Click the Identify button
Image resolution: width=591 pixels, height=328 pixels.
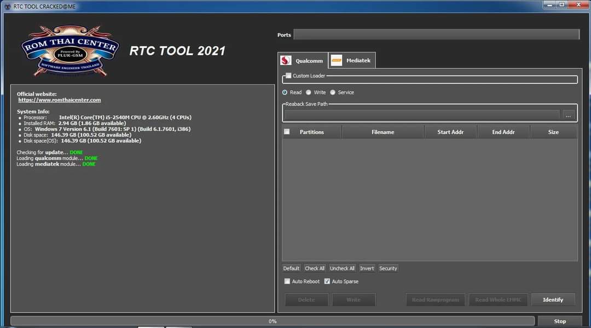click(553, 300)
